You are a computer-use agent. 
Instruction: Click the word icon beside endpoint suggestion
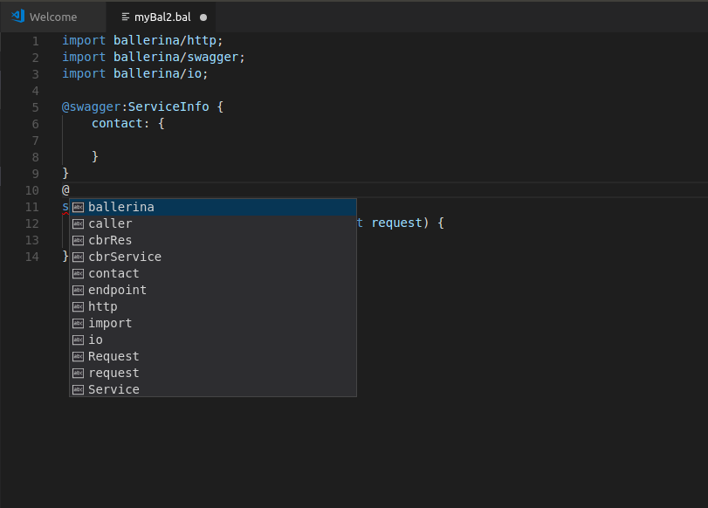click(78, 291)
